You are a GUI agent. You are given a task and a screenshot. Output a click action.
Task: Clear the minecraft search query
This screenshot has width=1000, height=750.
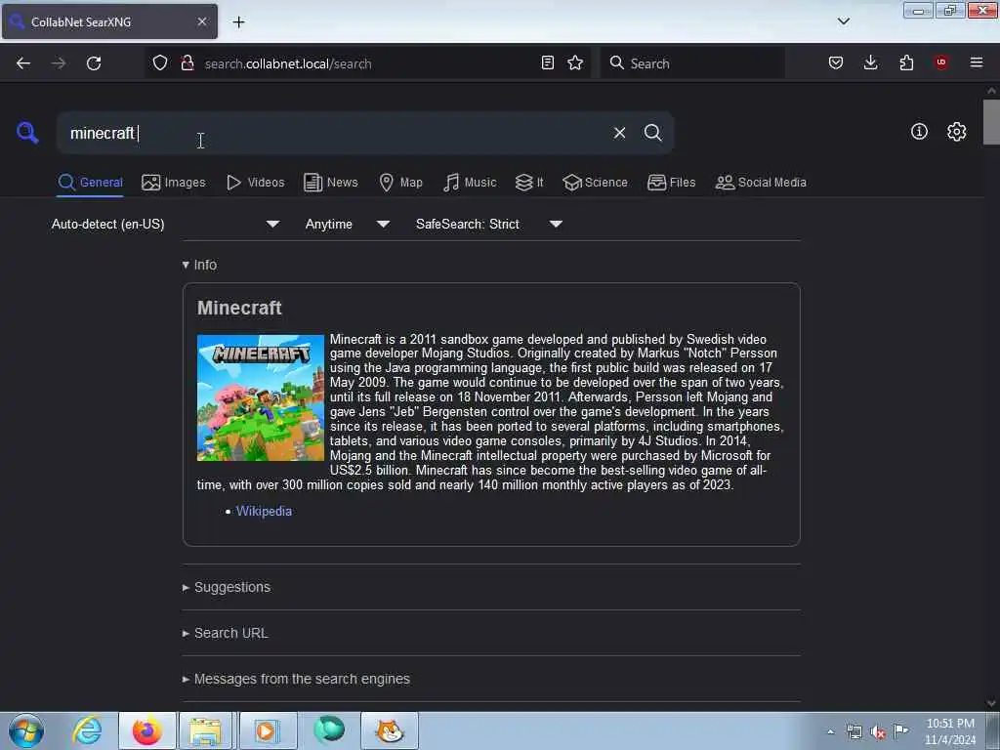[x=619, y=133]
